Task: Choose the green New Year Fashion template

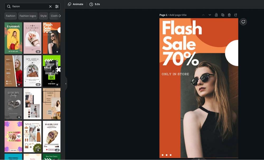Action: tap(51, 157)
